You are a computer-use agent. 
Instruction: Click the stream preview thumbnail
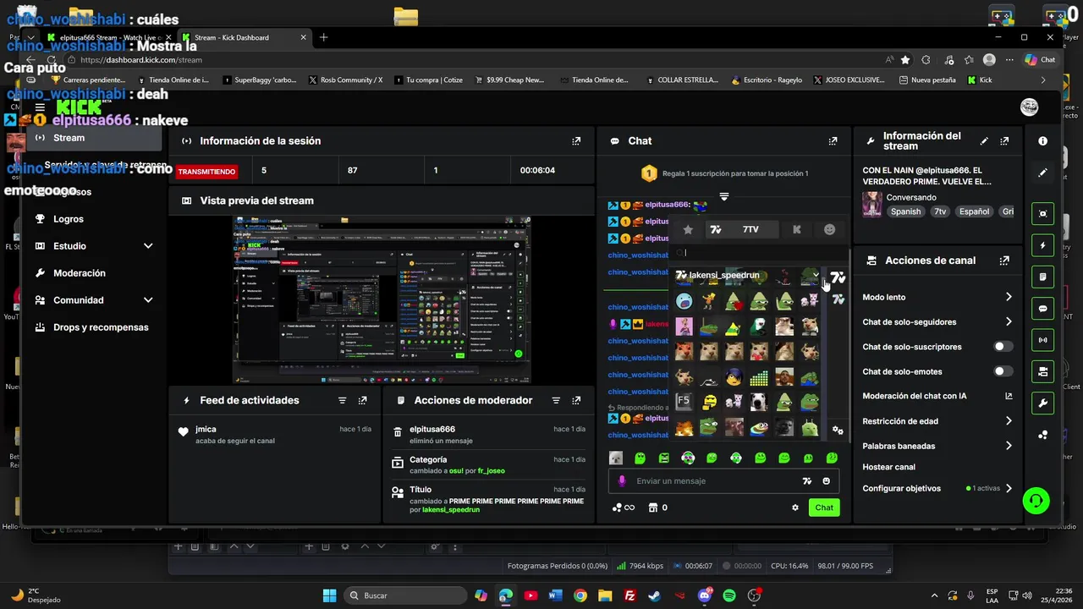click(x=382, y=300)
